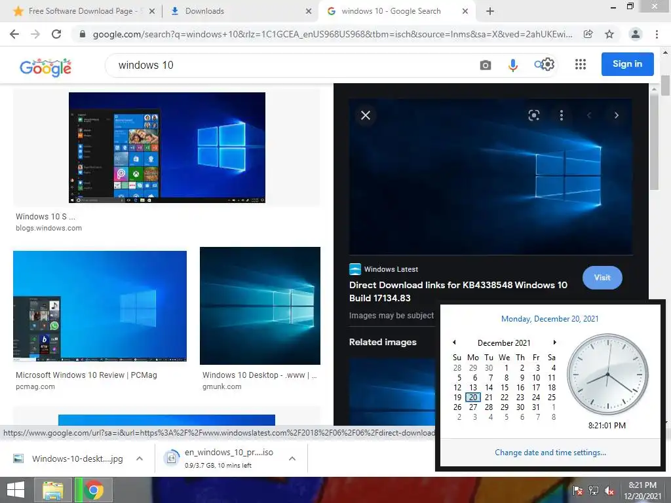Open the Chrome profile avatar

[636, 34]
